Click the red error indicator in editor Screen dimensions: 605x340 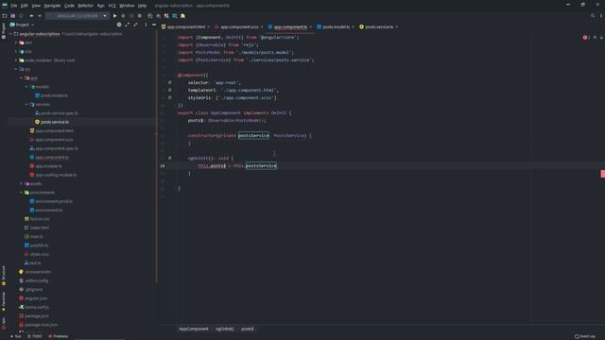pyautogui.click(x=586, y=38)
